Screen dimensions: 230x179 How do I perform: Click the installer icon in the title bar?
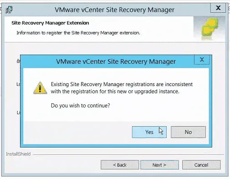9,10
